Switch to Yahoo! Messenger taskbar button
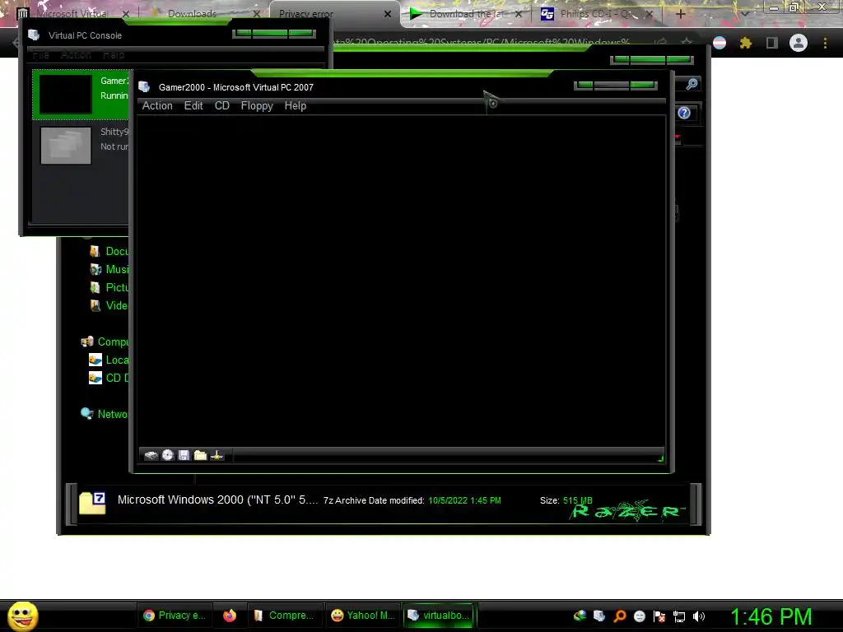843x632 pixels. (x=363, y=616)
